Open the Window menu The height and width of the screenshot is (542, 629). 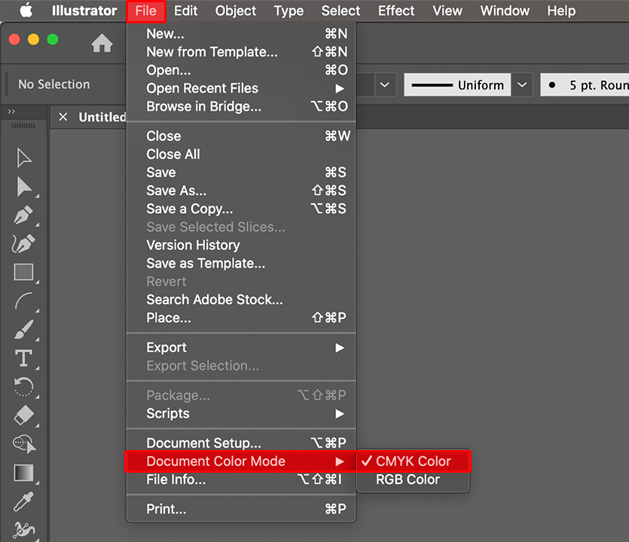coord(505,11)
